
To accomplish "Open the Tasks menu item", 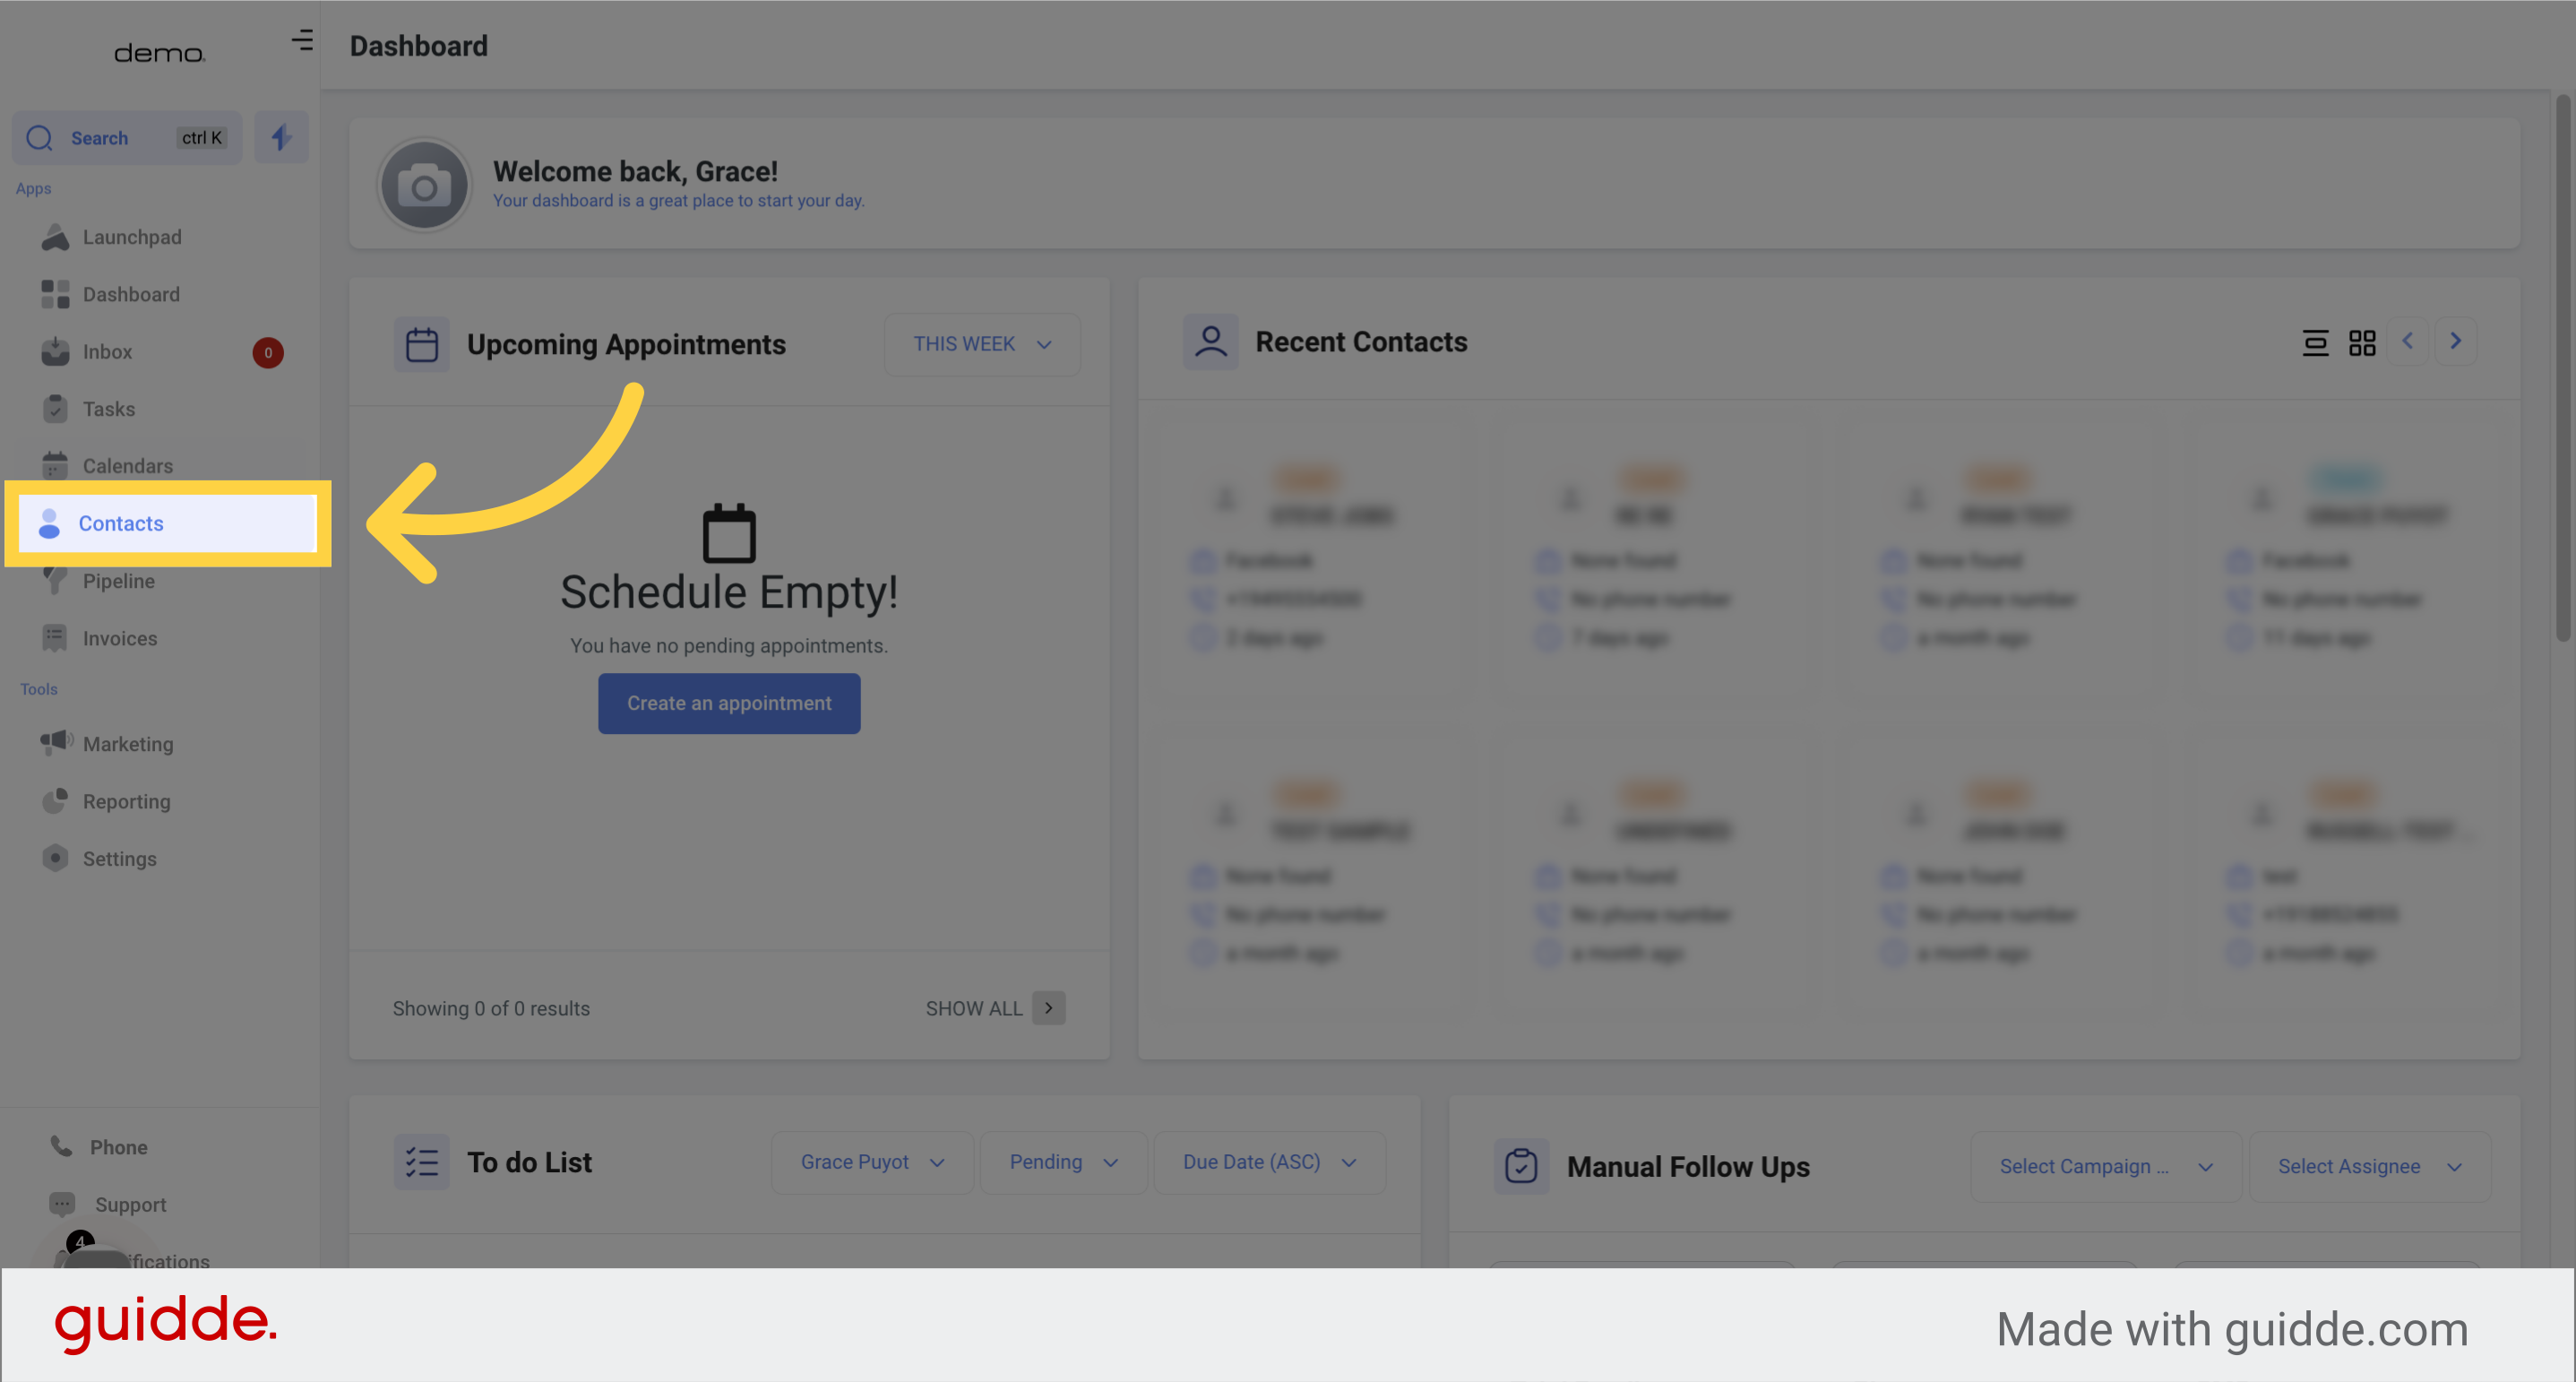I will coord(110,408).
